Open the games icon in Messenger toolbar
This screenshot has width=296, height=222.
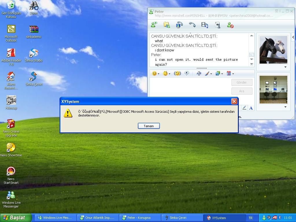coord(218,25)
